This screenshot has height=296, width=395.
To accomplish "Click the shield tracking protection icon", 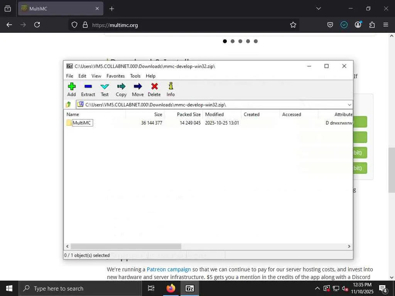I will pos(74,25).
